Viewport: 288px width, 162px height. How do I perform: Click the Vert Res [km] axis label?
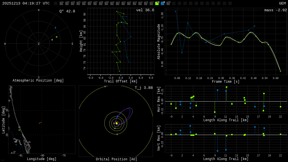point(159,138)
